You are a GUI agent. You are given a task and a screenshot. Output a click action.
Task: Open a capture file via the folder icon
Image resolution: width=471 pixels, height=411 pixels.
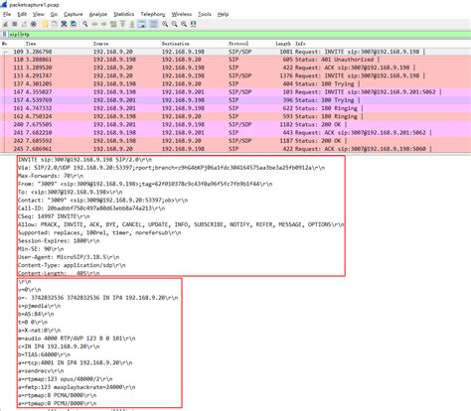[45, 24]
